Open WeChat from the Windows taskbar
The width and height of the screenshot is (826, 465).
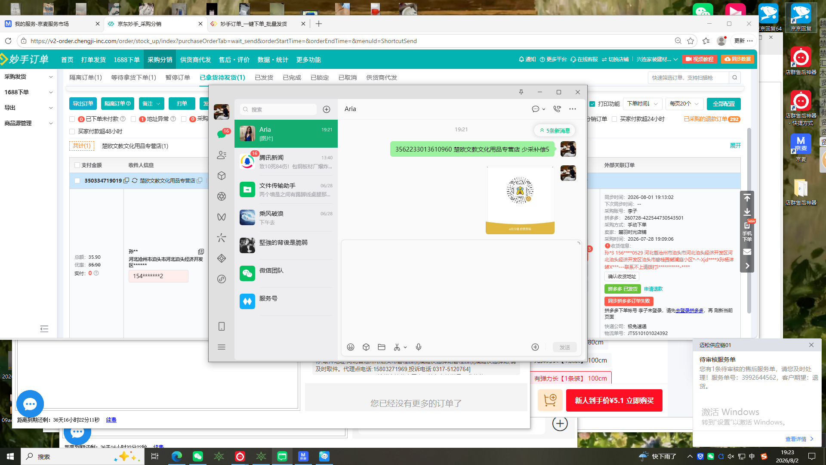[x=198, y=456]
